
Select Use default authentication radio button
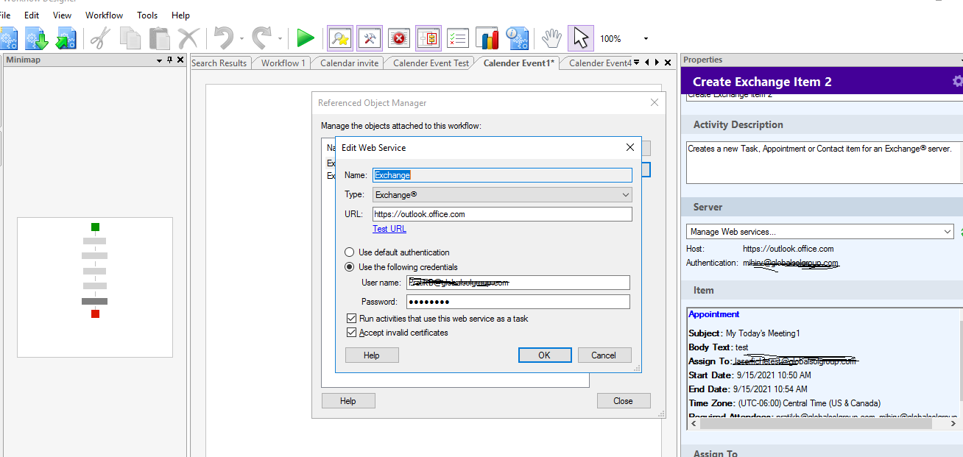pyautogui.click(x=350, y=252)
